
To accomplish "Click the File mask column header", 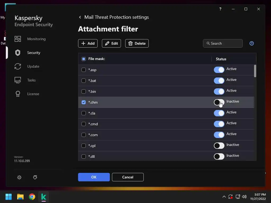I will tap(97, 59).
